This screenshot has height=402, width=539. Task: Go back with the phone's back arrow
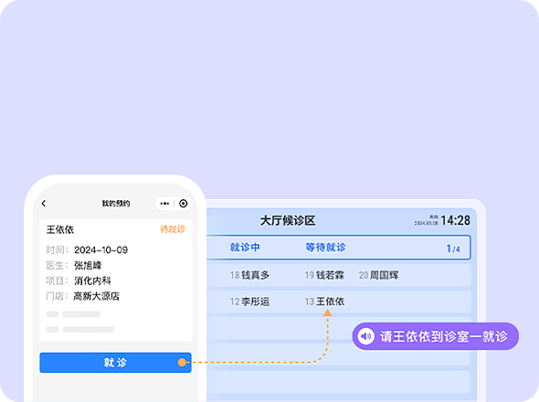44,204
